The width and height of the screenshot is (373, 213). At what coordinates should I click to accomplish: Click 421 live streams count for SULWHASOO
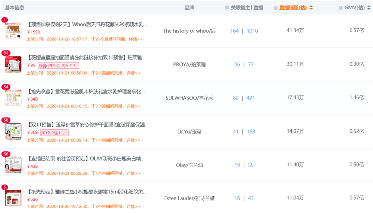coord(251,98)
